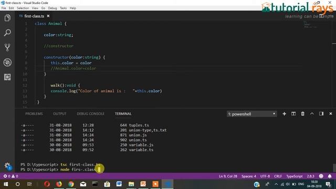
Task: Open the Help menu
Action: (x=73, y=8)
